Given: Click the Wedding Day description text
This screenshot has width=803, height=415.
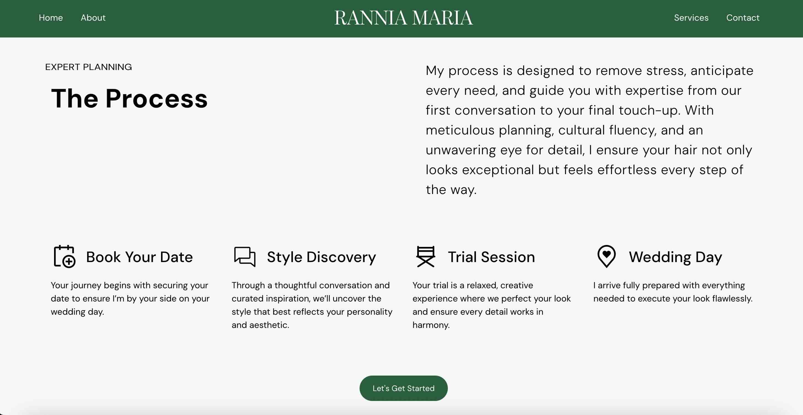Looking at the screenshot, I should click(672, 292).
